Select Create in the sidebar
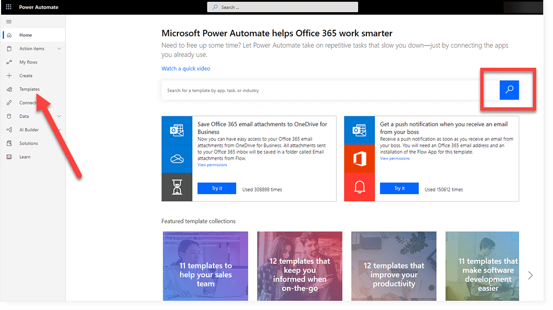This screenshot has height=310, width=553. [x=26, y=76]
